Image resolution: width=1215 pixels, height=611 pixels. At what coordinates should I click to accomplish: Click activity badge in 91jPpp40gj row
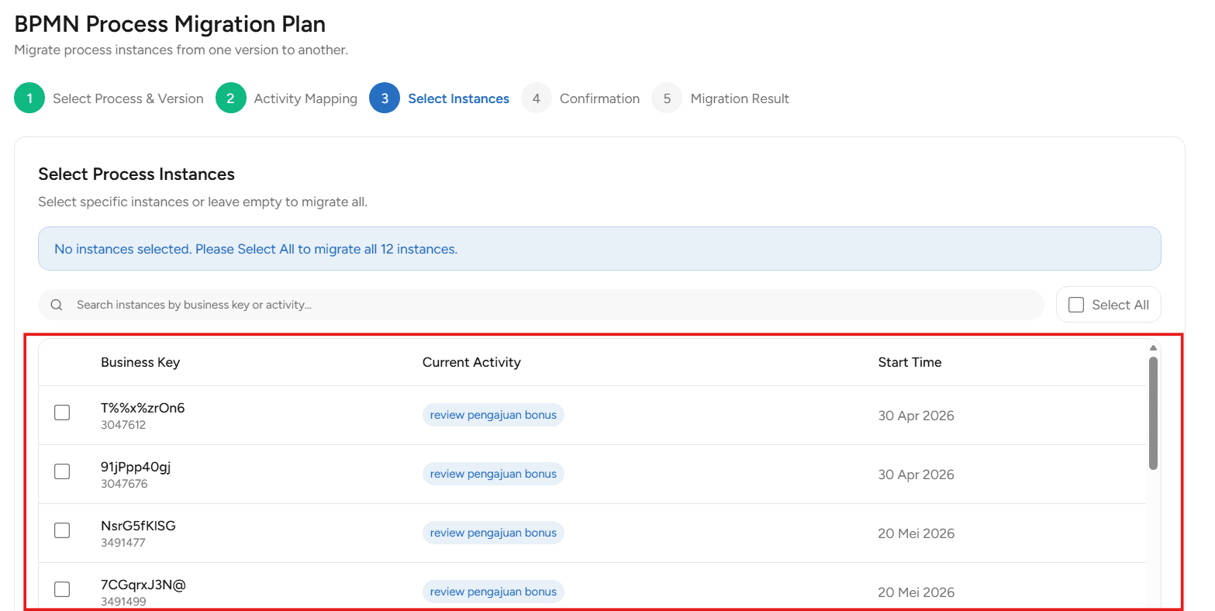click(493, 474)
